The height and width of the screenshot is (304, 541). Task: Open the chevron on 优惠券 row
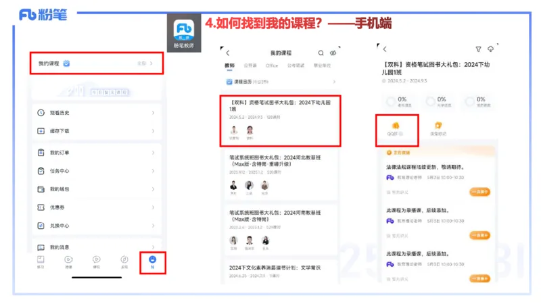click(154, 207)
